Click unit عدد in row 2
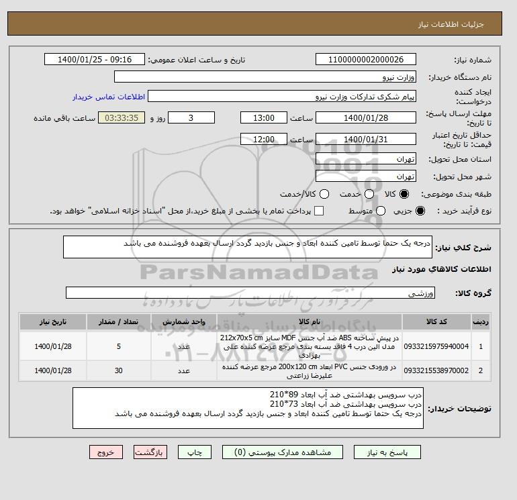This screenshot has height=500, width=517. coord(184,370)
